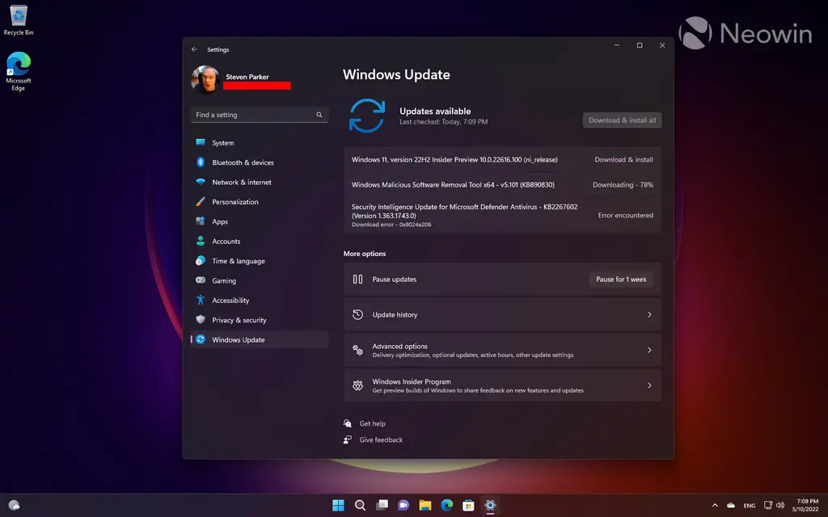This screenshot has width=828, height=517.
Task: Click the Accessibility icon in the sidebar
Action: pyautogui.click(x=201, y=301)
